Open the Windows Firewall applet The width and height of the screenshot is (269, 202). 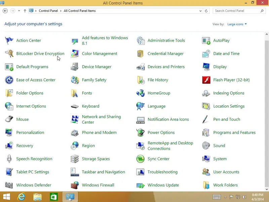(98, 185)
